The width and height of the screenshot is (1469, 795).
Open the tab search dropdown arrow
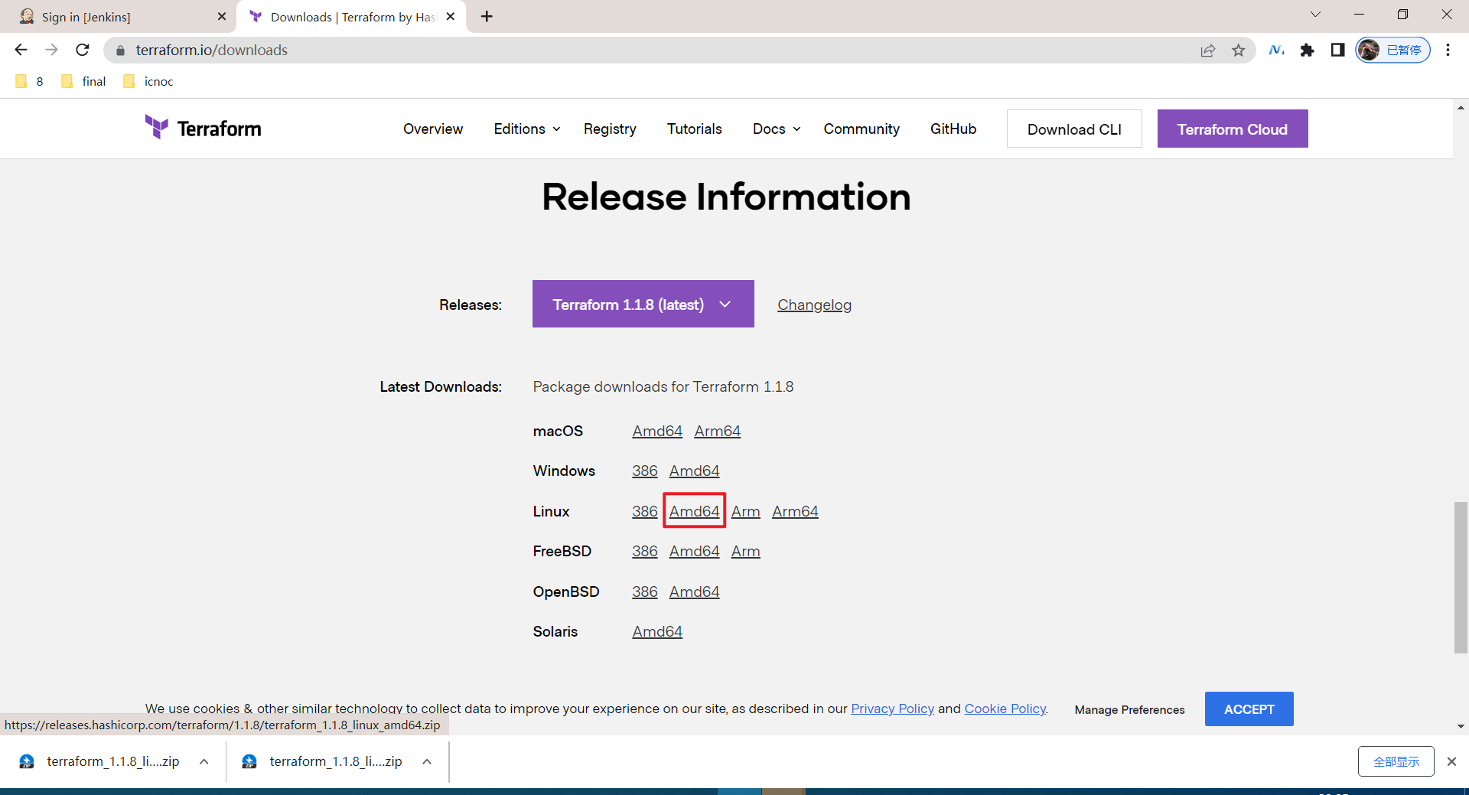point(1315,15)
